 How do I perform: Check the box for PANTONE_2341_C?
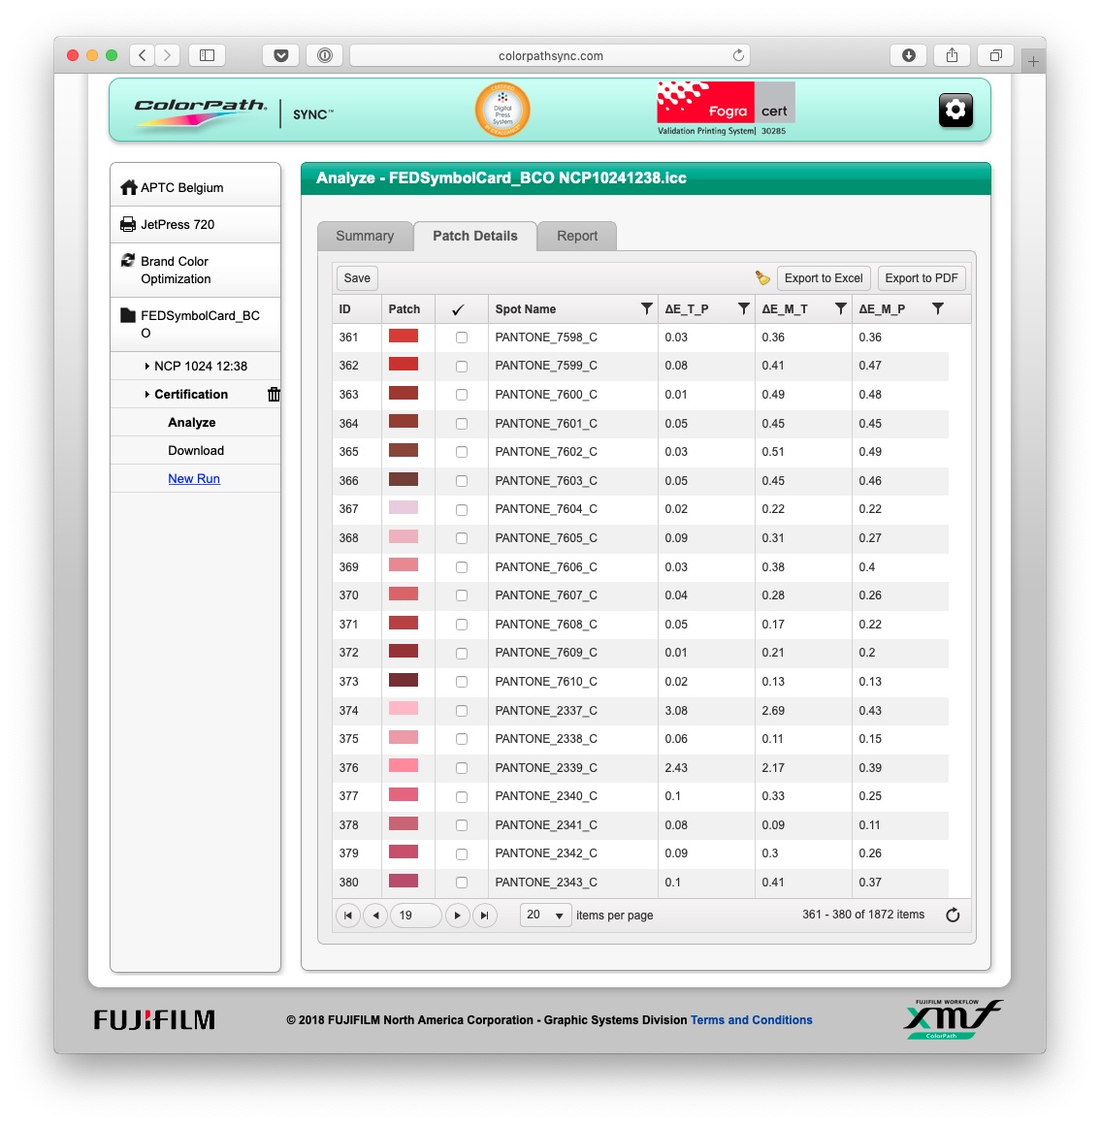[x=462, y=825]
